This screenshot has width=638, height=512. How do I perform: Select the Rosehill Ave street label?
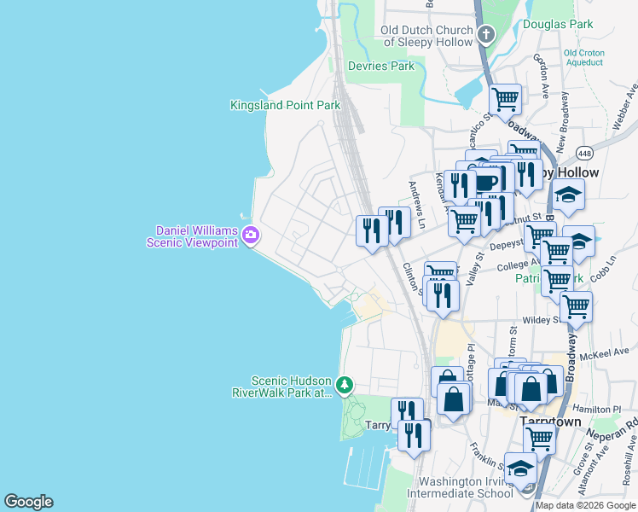tap(629, 460)
